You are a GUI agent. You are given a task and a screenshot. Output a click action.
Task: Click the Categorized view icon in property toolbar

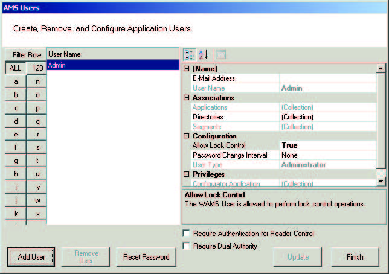188,55
